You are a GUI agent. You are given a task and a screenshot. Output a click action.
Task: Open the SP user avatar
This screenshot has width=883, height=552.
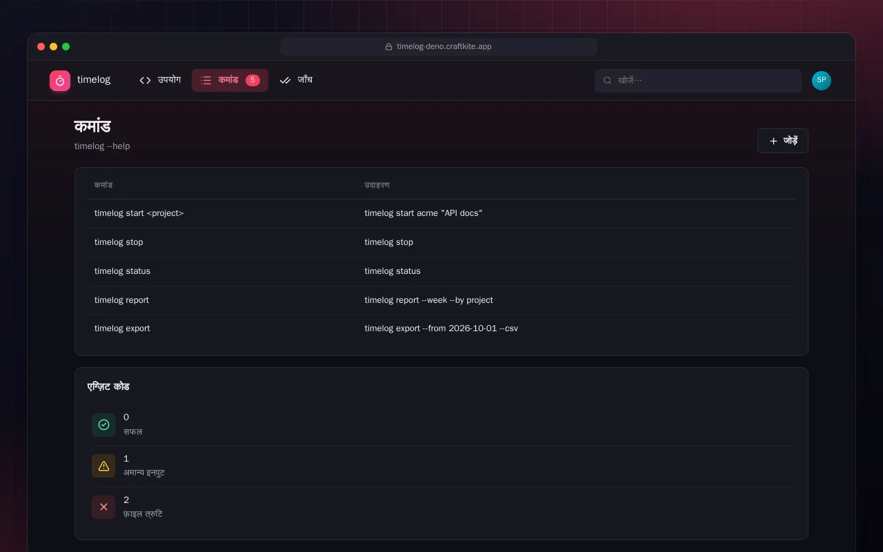[x=822, y=81]
